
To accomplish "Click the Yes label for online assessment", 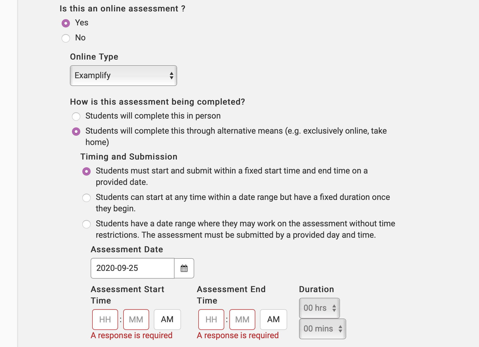I will tap(82, 23).
